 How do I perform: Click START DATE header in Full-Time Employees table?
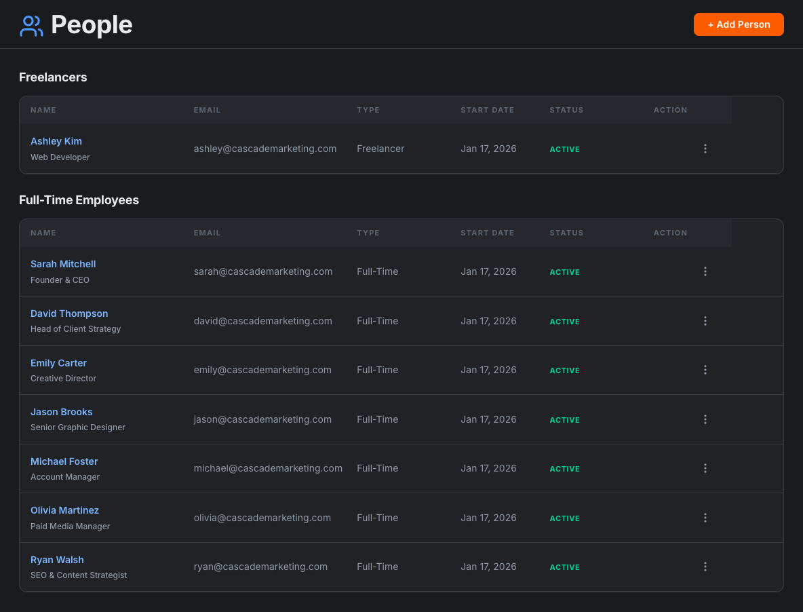487,233
